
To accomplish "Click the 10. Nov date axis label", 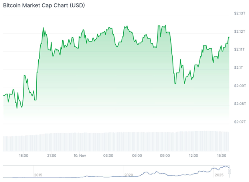I will coord(80,155).
